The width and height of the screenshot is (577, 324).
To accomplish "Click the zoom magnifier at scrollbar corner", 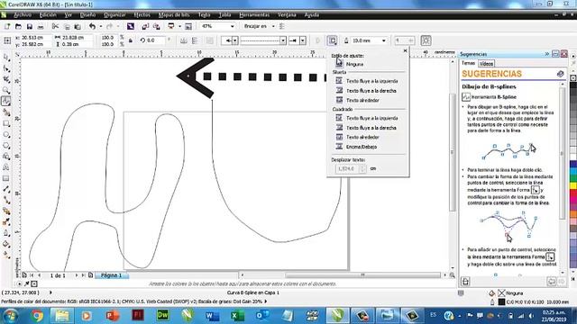I will 452,275.
